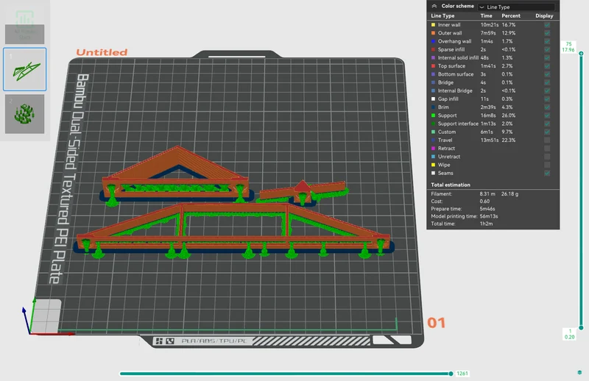The image size is (589, 381).
Task: Click the Support interface label
Action: (x=458, y=124)
